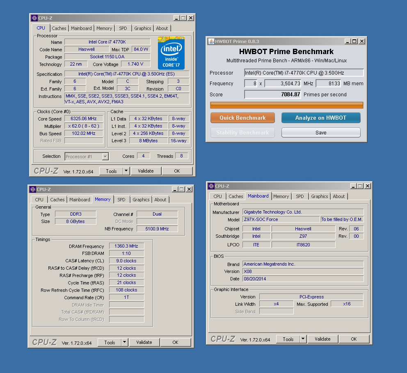Image resolution: width=407 pixels, height=373 pixels.
Task: Click the Intel Core i7 logo badge
Action: 171,53
